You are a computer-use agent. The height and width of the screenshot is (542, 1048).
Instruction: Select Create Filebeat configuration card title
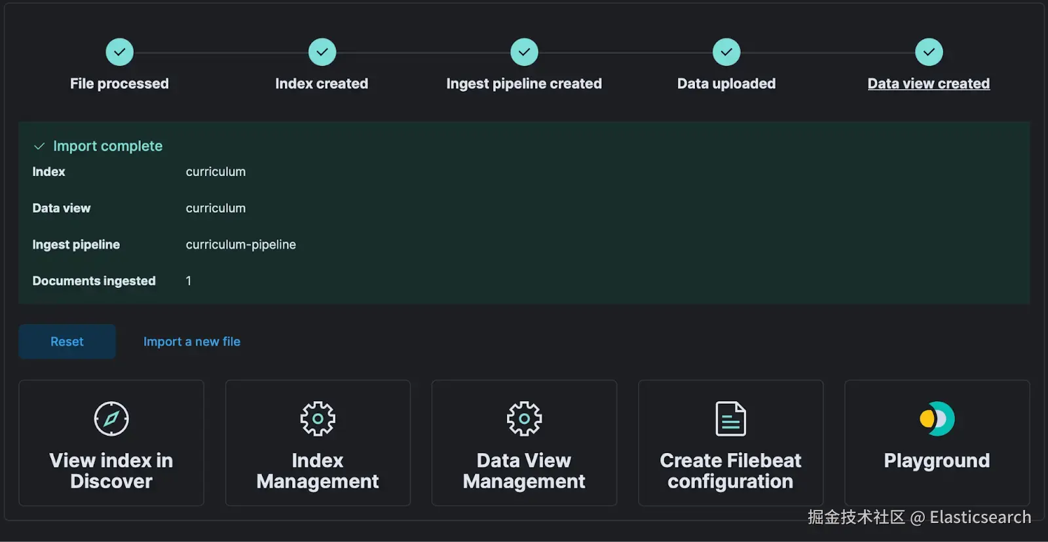730,471
